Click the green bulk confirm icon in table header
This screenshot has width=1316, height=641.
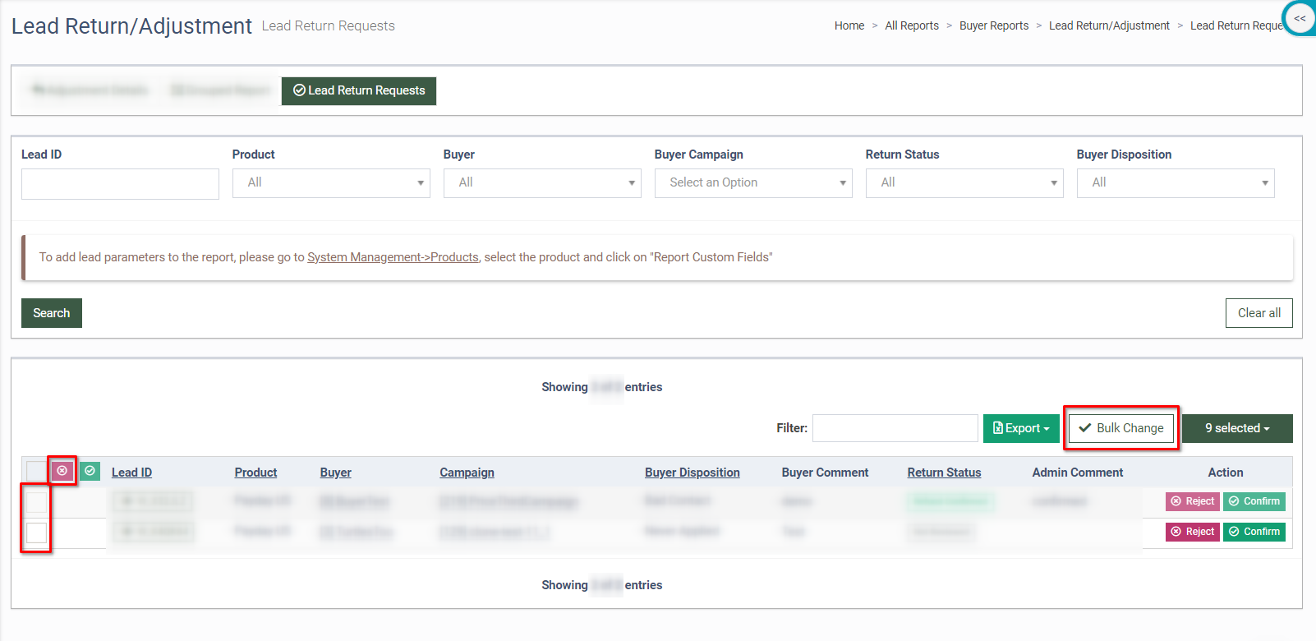(90, 471)
